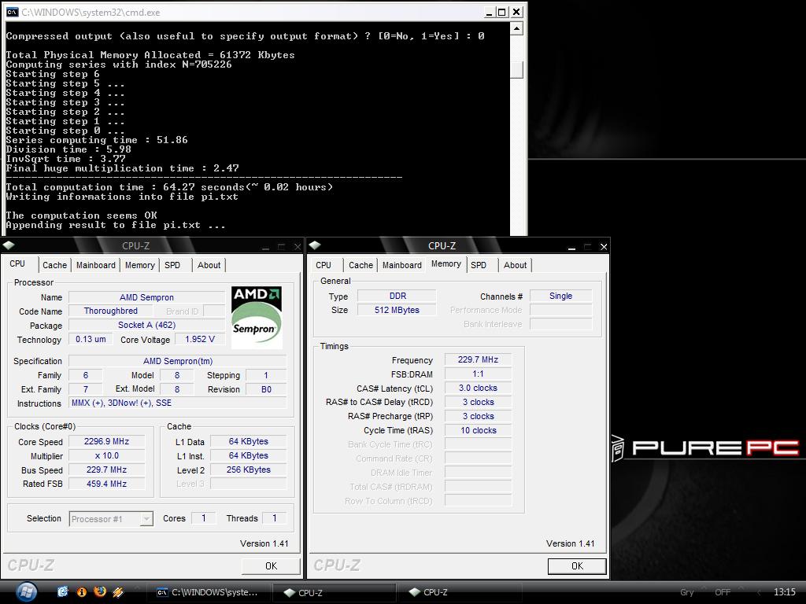
Task: Click Total computation time line in cmd
Action: (x=169, y=187)
